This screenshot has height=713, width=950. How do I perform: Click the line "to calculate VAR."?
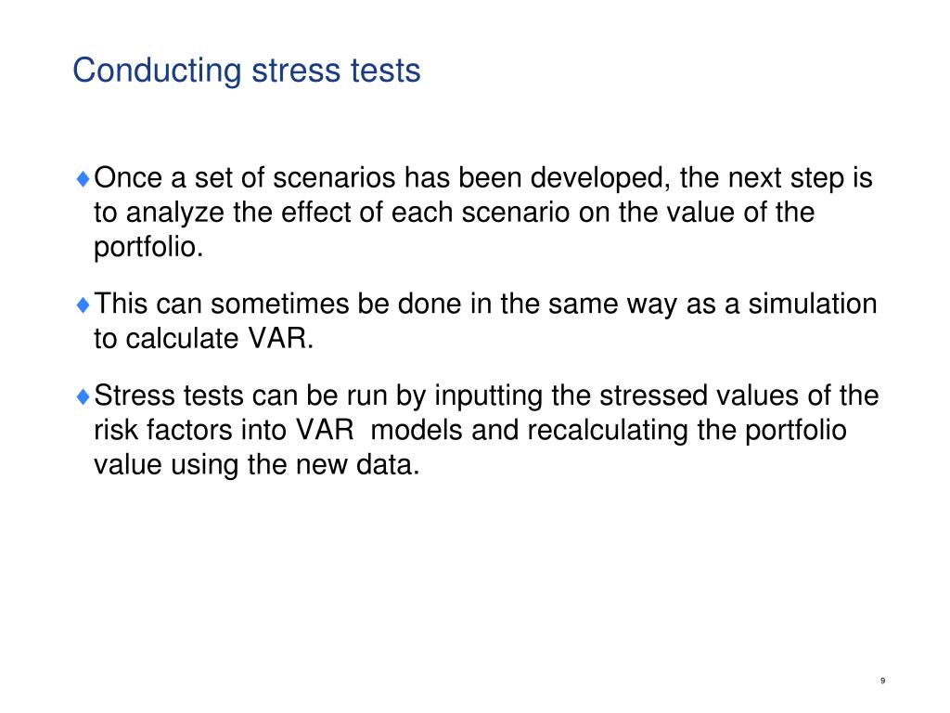203,338
